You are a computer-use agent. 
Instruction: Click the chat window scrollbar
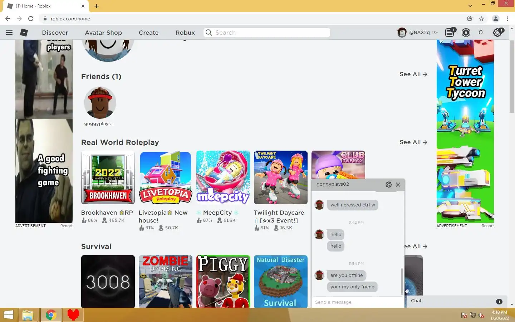click(402, 281)
